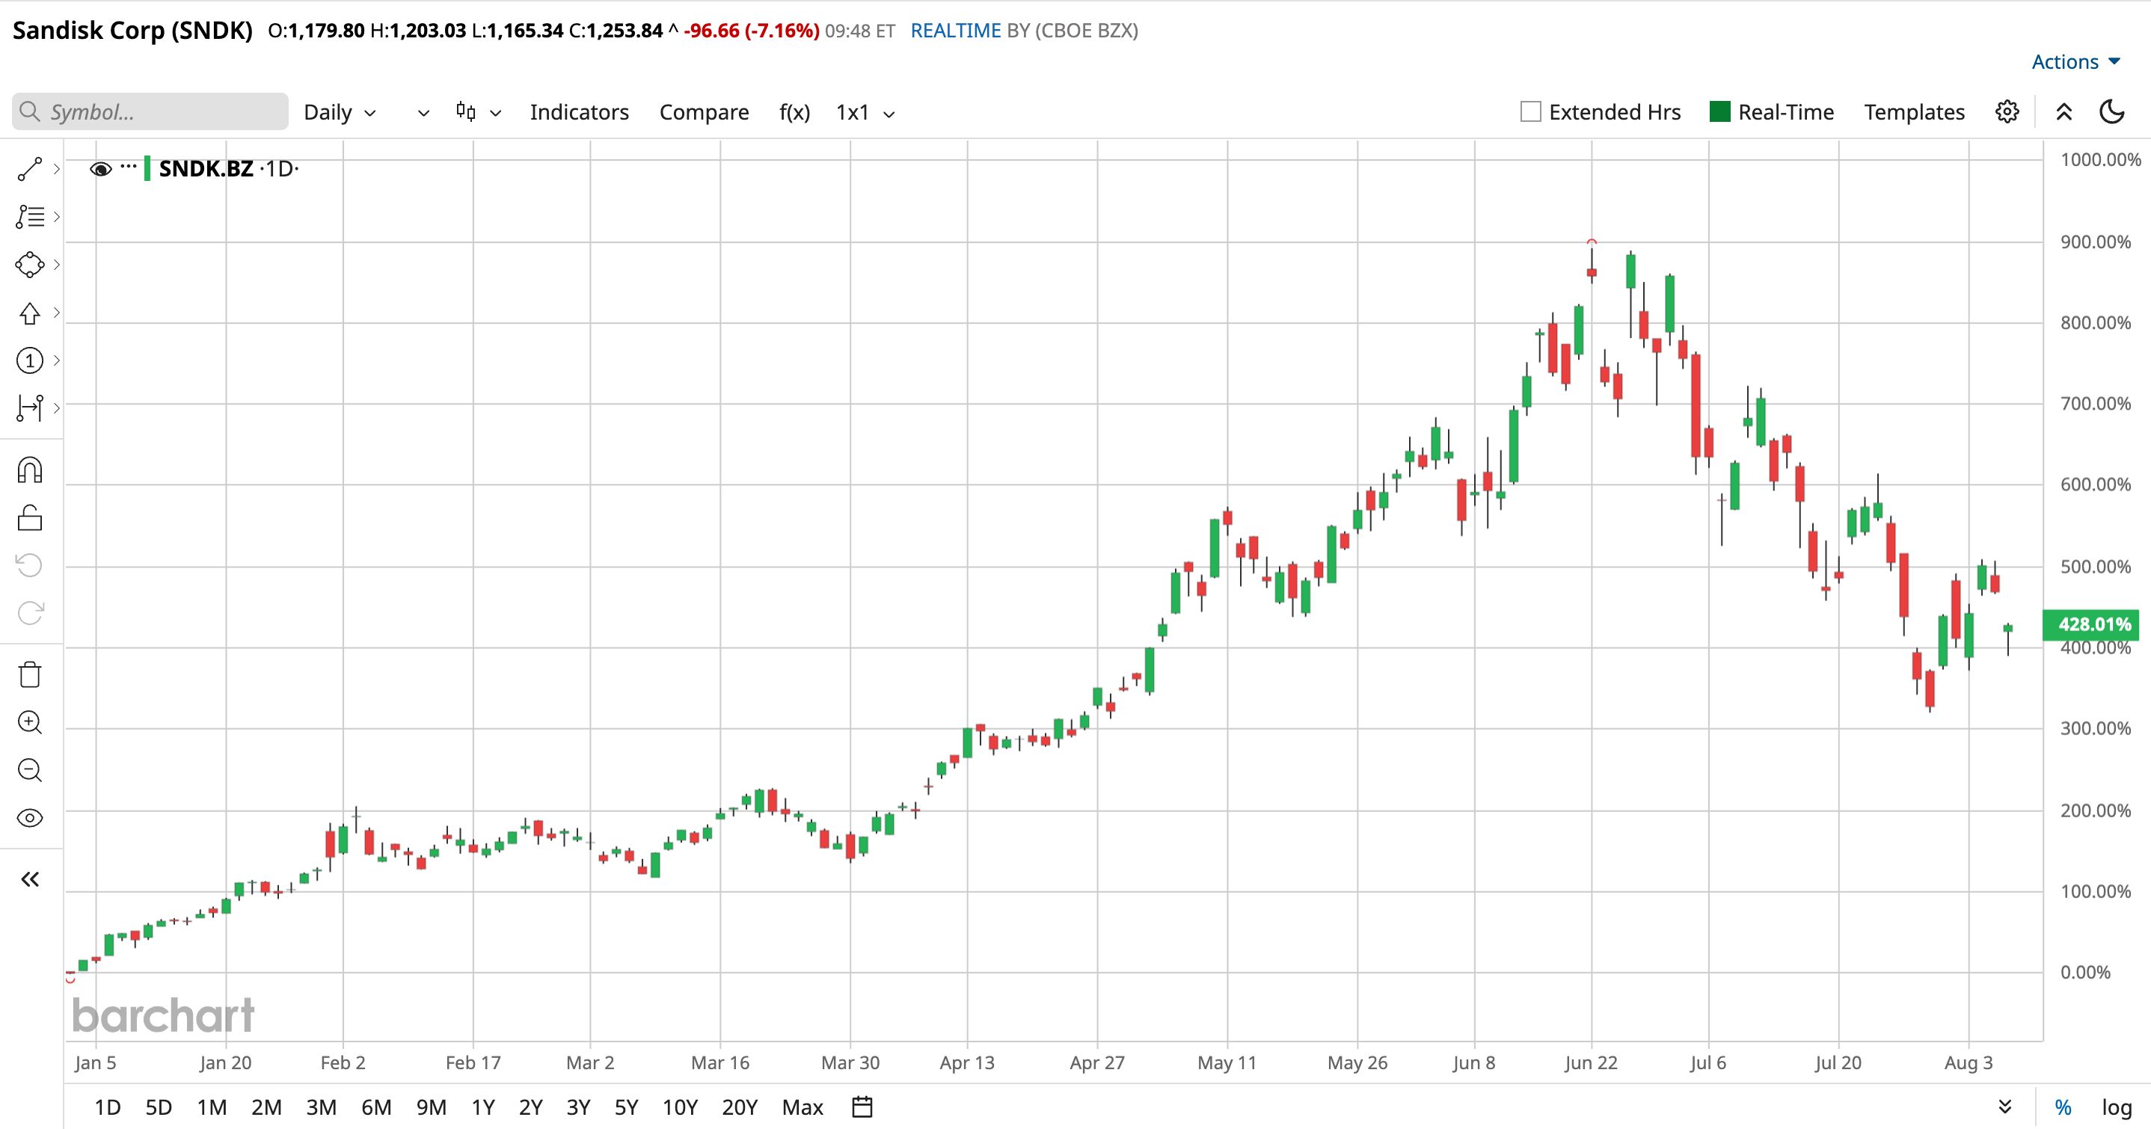Expand the measure tool submenu arrow
The height and width of the screenshot is (1129, 2151).
pyautogui.click(x=56, y=408)
